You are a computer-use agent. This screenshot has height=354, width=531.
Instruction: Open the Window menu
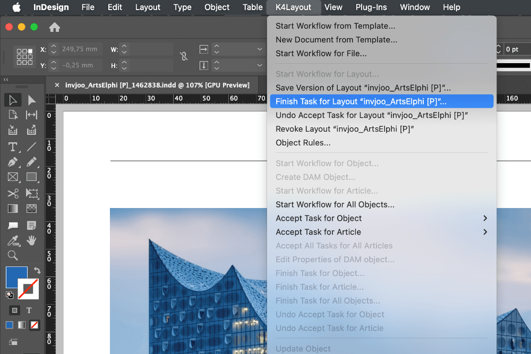tap(415, 7)
